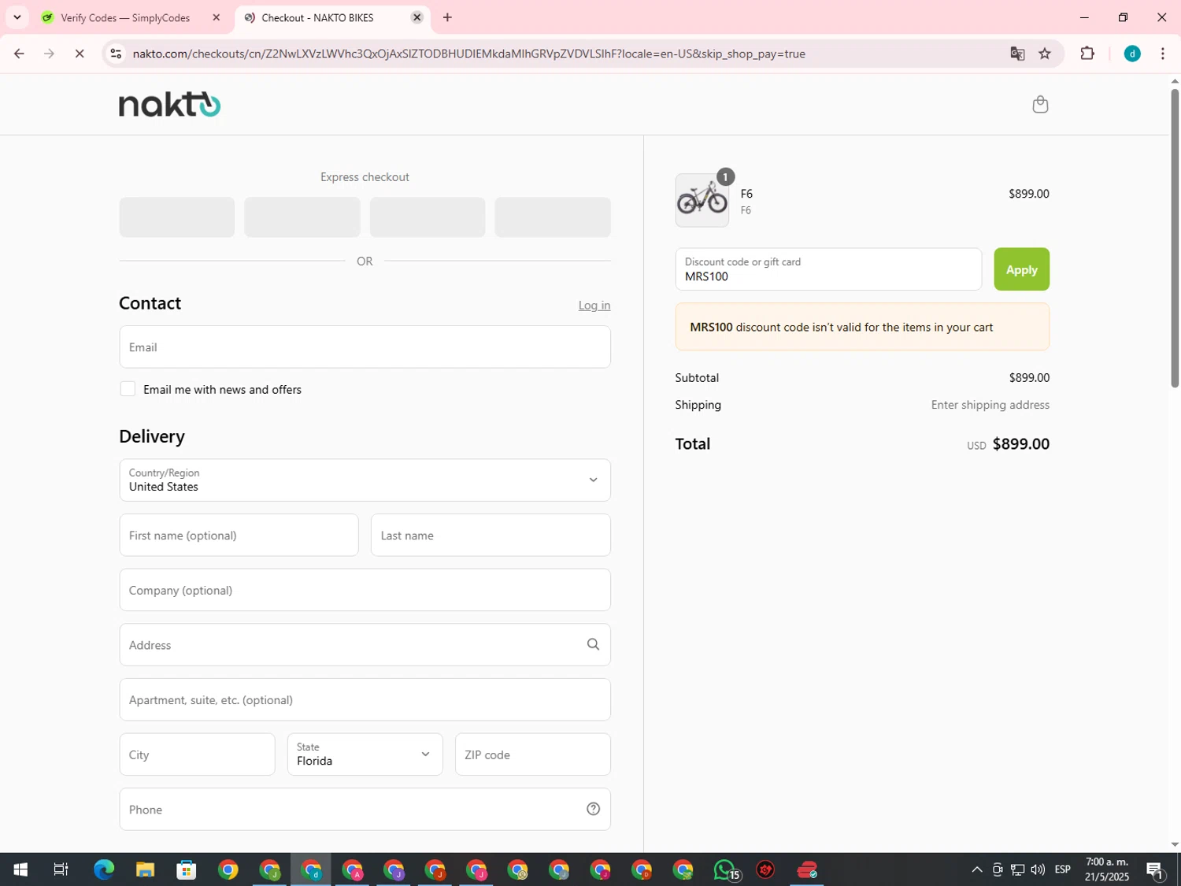Viewport: 1181px width, 886px height.
Task: Close the Checkout - NAKTO BIKES tab
Action: (417, 17)
